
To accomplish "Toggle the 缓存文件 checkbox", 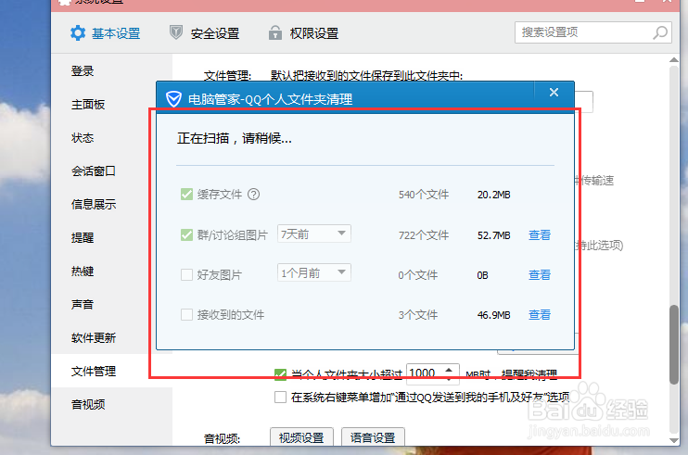I will (186, 195).
